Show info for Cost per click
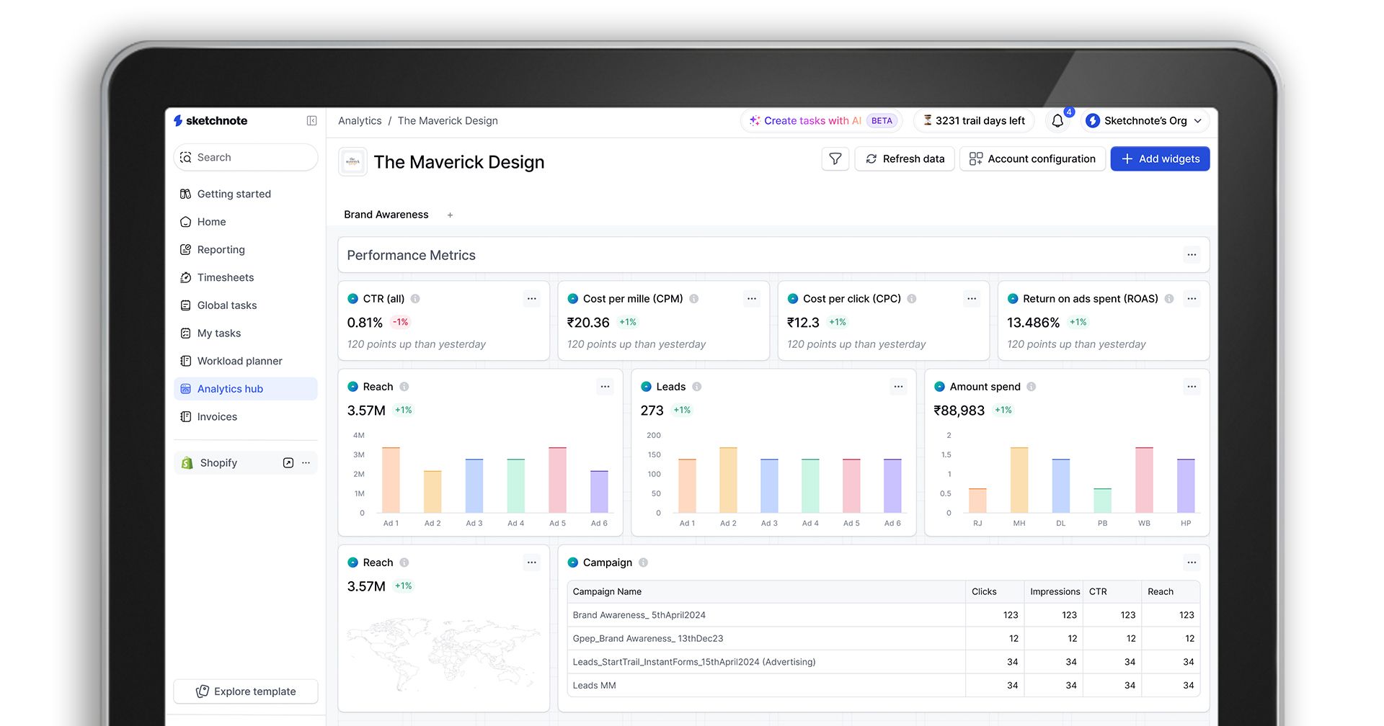 point(912,299)
